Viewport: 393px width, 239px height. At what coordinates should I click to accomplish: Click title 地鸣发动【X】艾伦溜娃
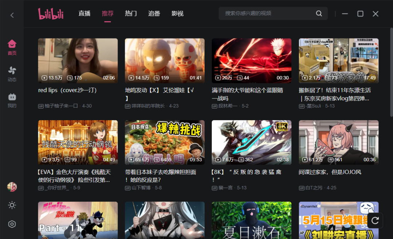click(159, 94)
